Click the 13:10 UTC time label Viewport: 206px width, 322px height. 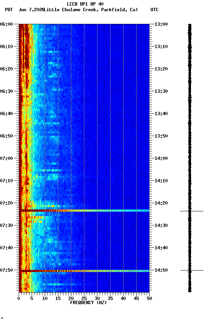point(161,47)
